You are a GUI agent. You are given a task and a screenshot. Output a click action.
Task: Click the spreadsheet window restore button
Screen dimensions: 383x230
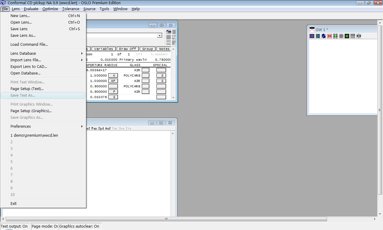point(161,25)
